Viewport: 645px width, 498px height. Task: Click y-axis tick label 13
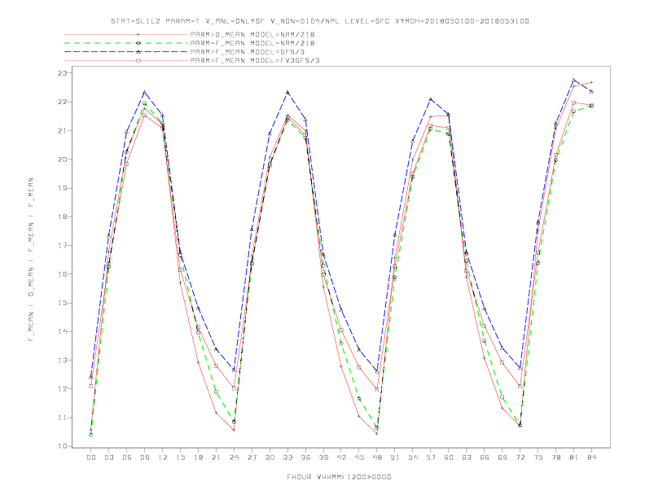point(63,360)
